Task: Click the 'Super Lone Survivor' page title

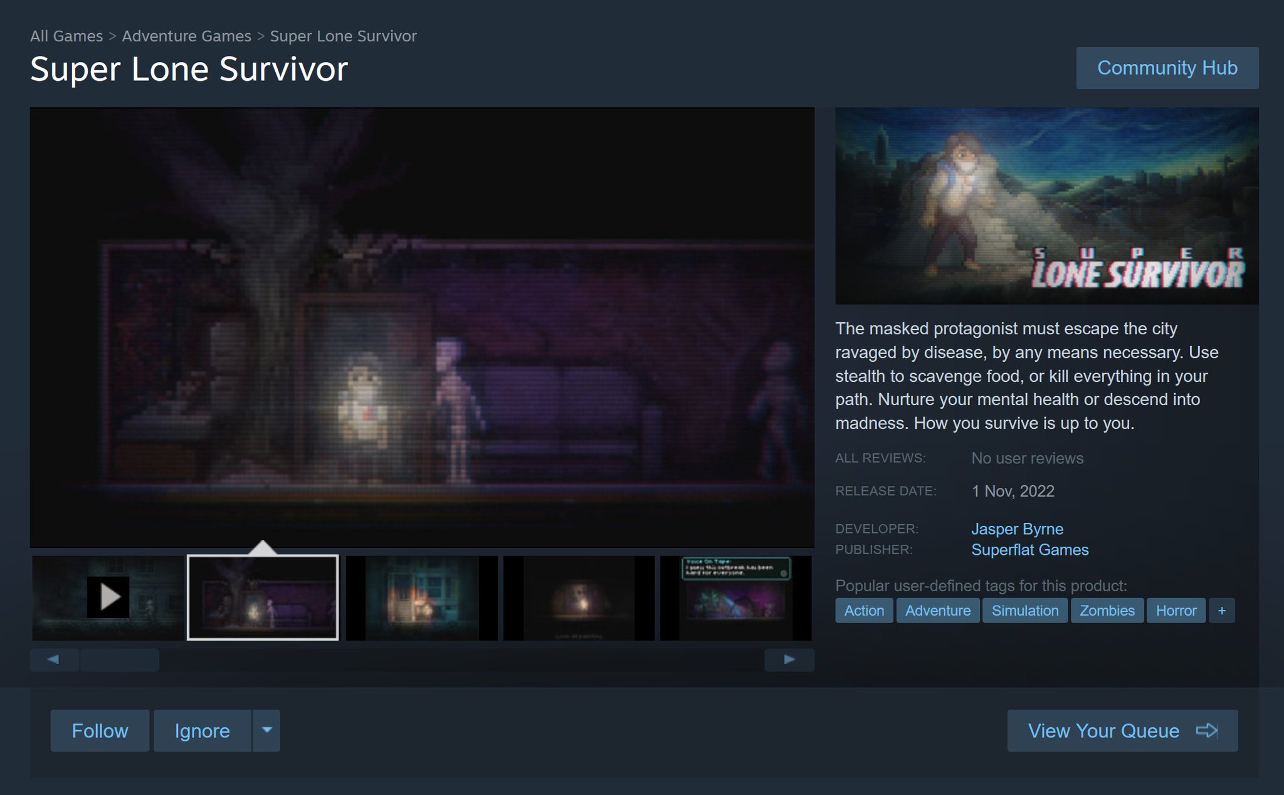Action: [x=189, y=69]
